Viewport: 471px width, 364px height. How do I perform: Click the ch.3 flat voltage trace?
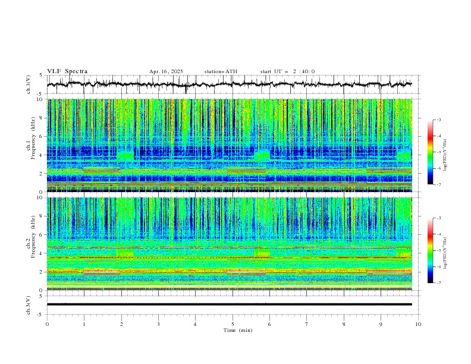click(229, 305)
